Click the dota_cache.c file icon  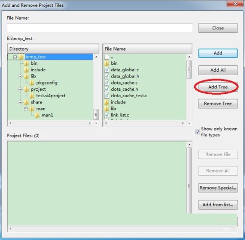point(107,83)
